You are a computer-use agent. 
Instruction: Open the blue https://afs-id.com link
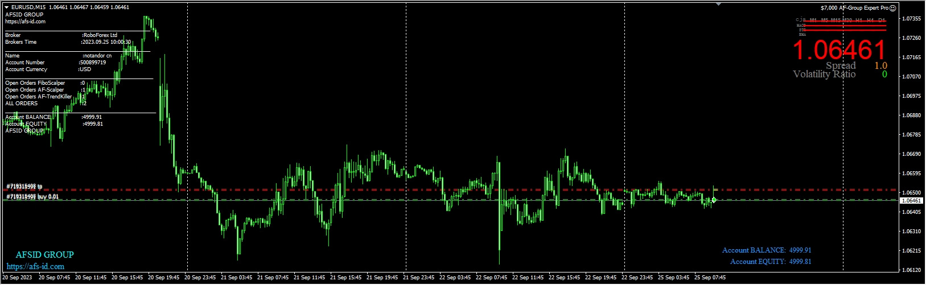click(x=35, y=266)
